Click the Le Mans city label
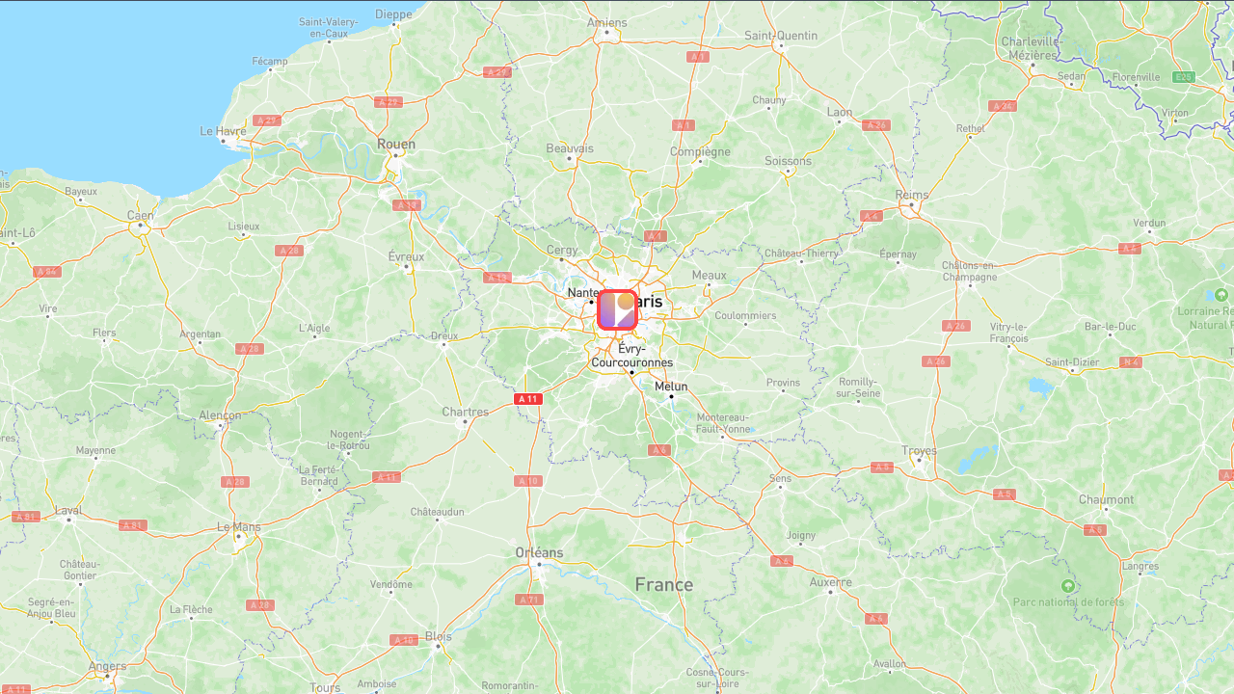Viewport: 1234px width, 694px height. click(x=239, y=527)
